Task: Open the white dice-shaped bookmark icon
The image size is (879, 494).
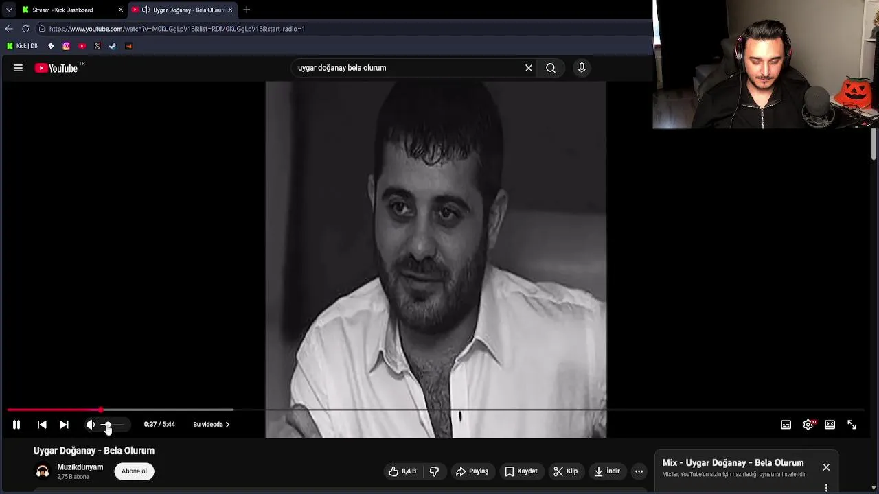Action: click(51, 46)
